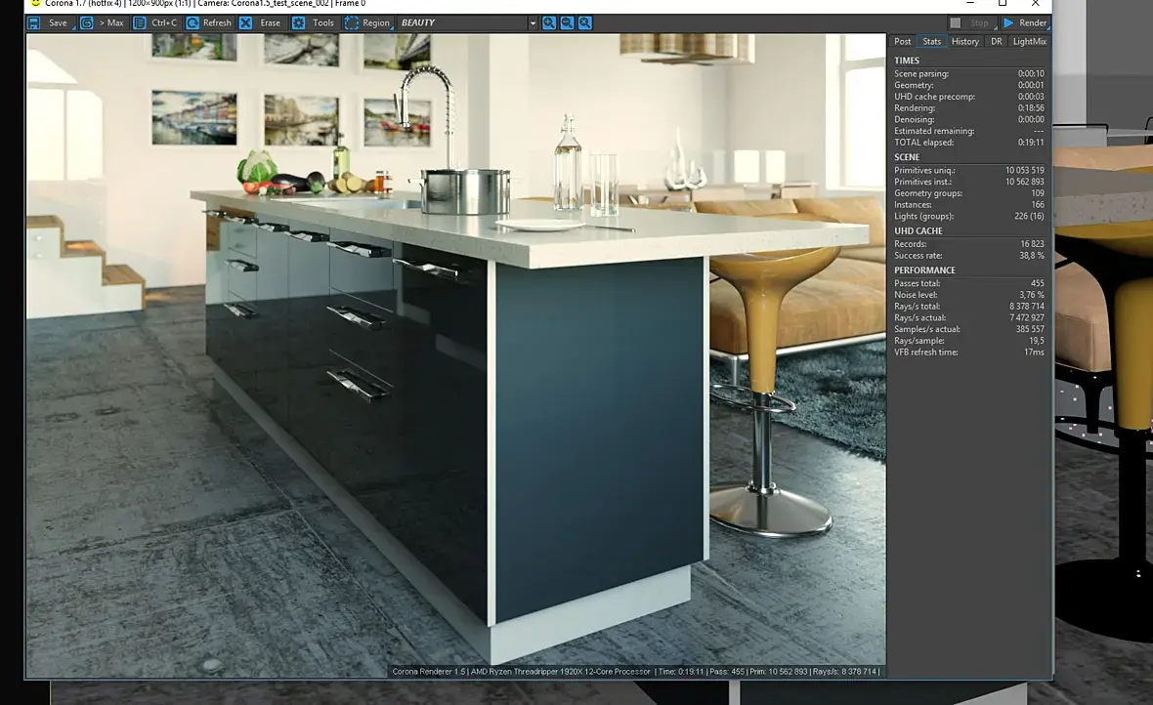Viewport: 1153px width, 705px height.
Task: Open the LightMix tab
Action: coord(1030,41)
